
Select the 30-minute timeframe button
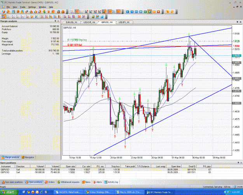tap(141, 12)
